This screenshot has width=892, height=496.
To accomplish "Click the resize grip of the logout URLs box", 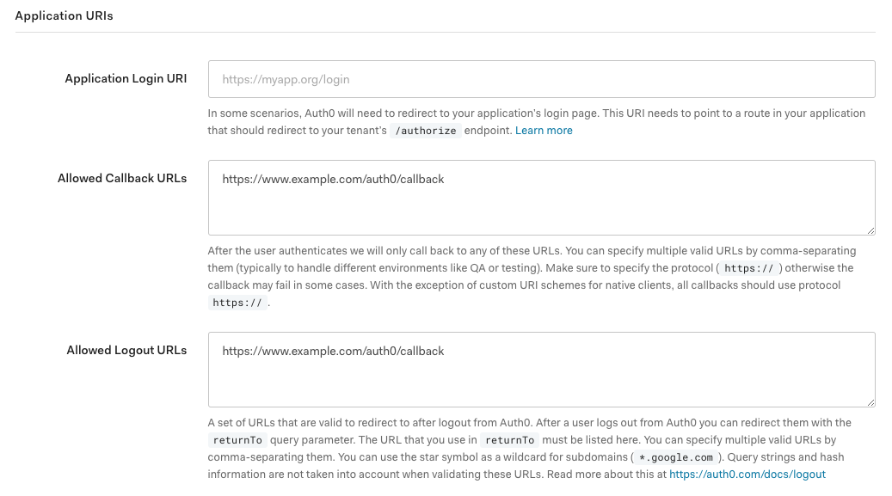I will point(871,401).
